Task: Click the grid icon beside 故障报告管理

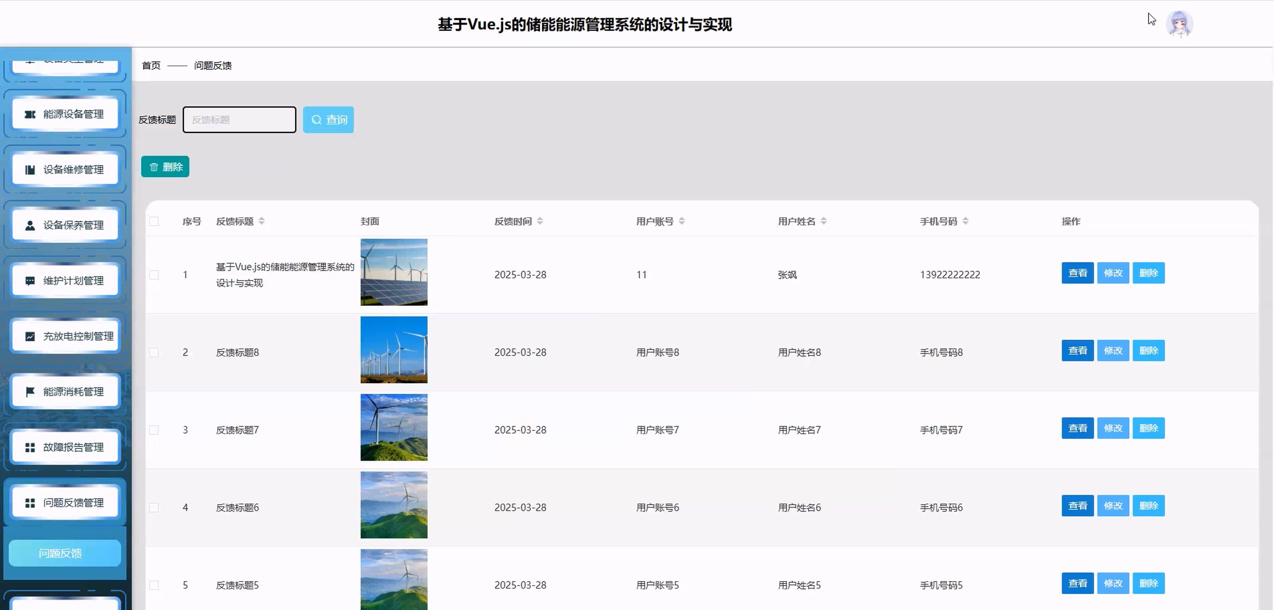Action: 30,448
